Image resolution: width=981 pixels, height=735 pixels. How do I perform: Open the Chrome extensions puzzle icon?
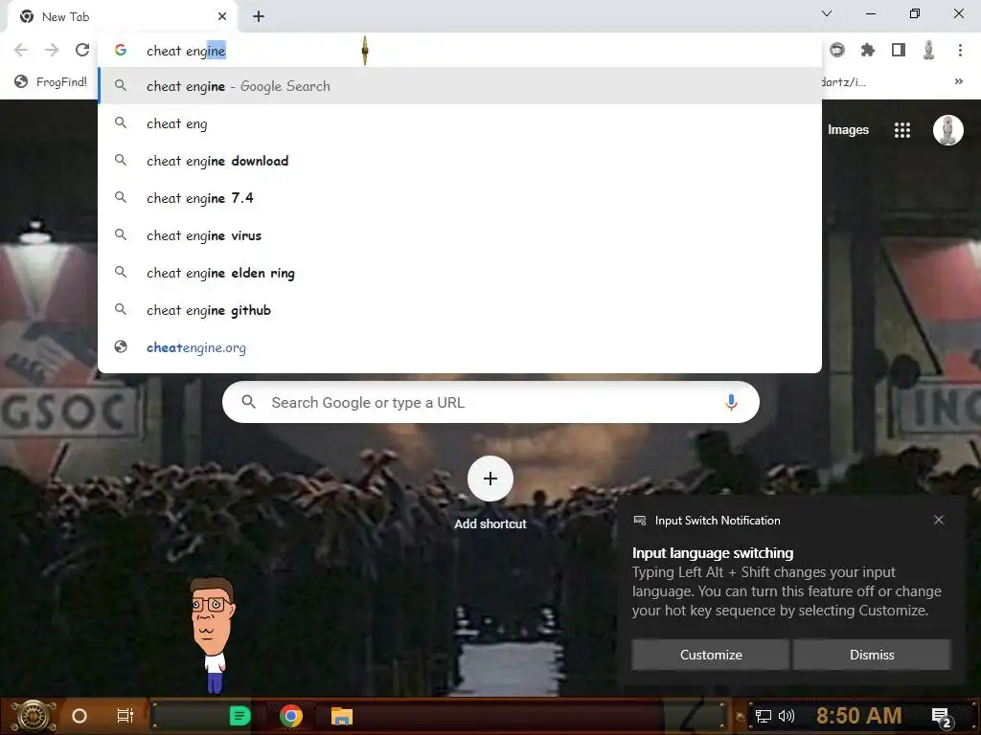pos(868,50)
